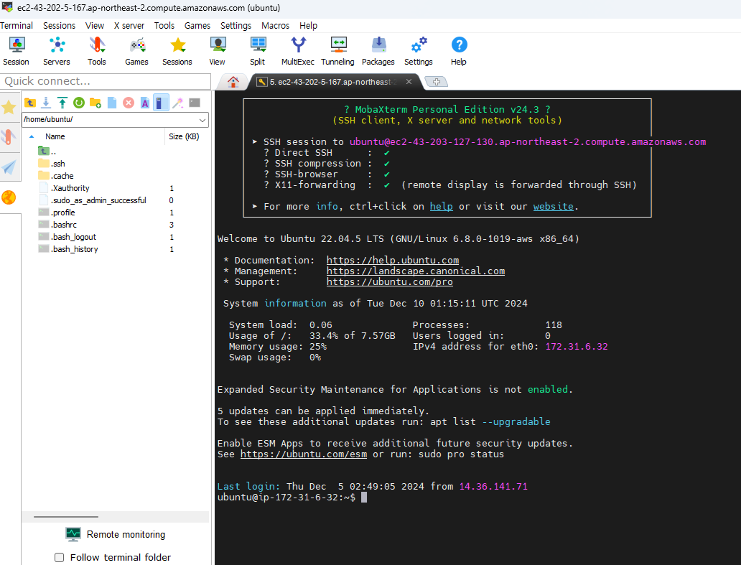Close the ec2-43-202-5-167 session tab

click(x=409, y=82)
